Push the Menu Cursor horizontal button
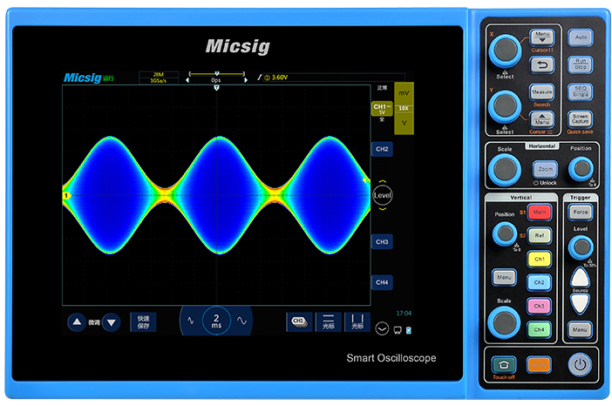This screenshot has height=406, width=612. coord(541,119)
